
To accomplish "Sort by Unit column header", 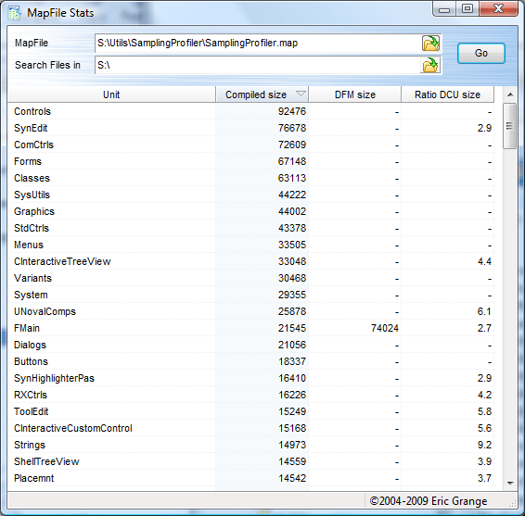I will click(x=111, y=94).
